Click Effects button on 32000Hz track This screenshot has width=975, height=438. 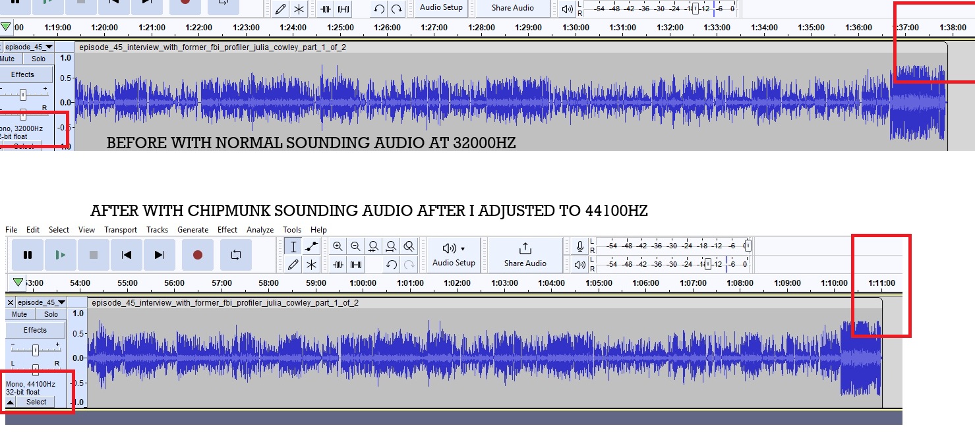[22, 74]
